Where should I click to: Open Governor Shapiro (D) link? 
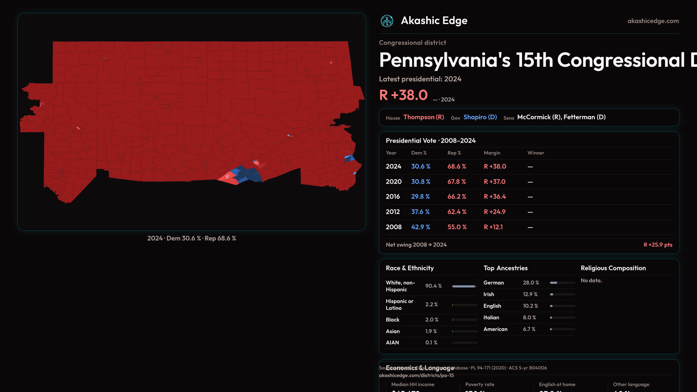click(x=480, y=117)
